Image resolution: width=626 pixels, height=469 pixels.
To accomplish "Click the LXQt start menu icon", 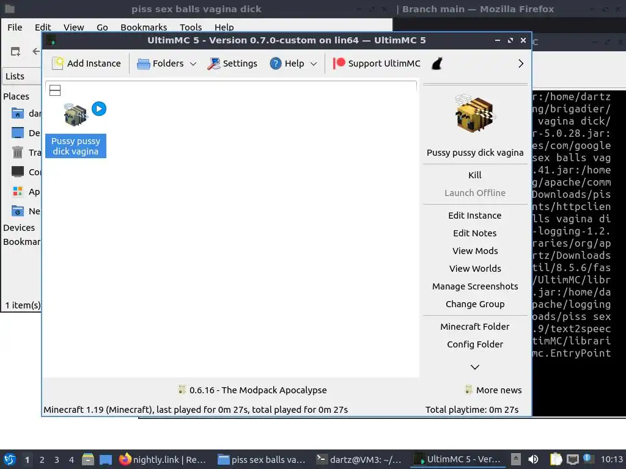I will point(10,459).
